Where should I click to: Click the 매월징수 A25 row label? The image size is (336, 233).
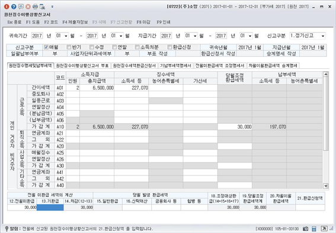(x=41, y=152)
